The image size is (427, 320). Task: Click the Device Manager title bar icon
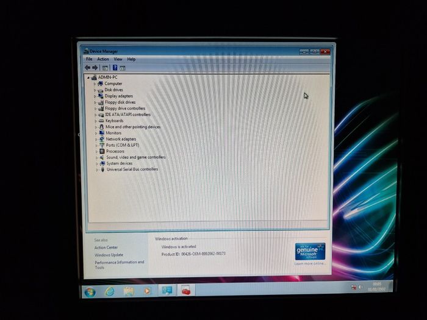pos(87,51)
